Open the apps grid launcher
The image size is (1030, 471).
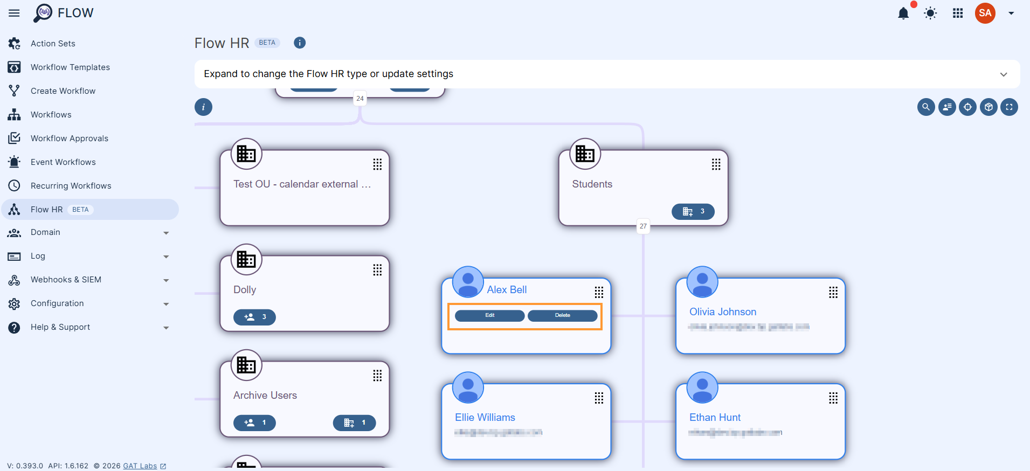click(958, 13)
